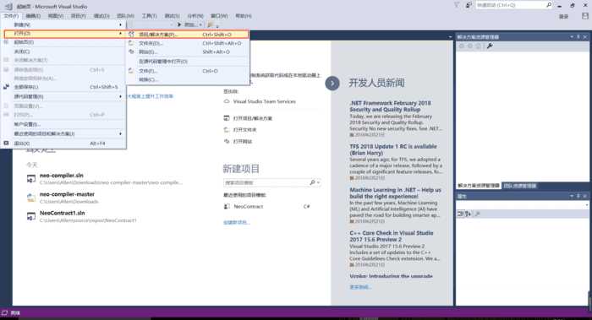The height and width of the screenshot is (320, 592).
Task: Open TFS 2018 Update 1 RC news link
Action: pyautogui.click(x=393, y=149)
